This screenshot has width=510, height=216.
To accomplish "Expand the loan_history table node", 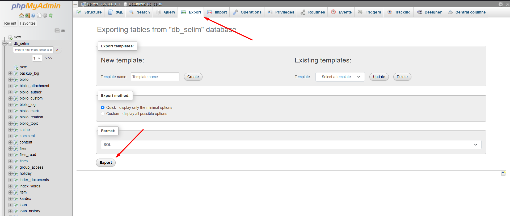I will pos(10,211).
